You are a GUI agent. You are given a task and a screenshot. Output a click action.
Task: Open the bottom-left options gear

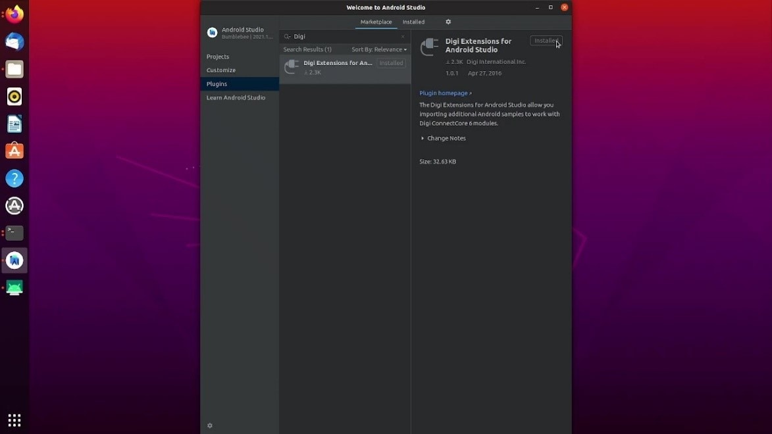(x=210, y=425)
